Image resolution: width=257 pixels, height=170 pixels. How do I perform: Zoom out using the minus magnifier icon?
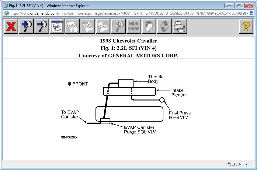coord(42,26)
